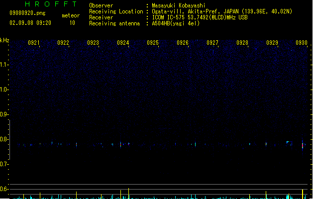The image size is (313, 199).
Task: Click the strong red meteor echo before 0930
Action: coord(303,145)
